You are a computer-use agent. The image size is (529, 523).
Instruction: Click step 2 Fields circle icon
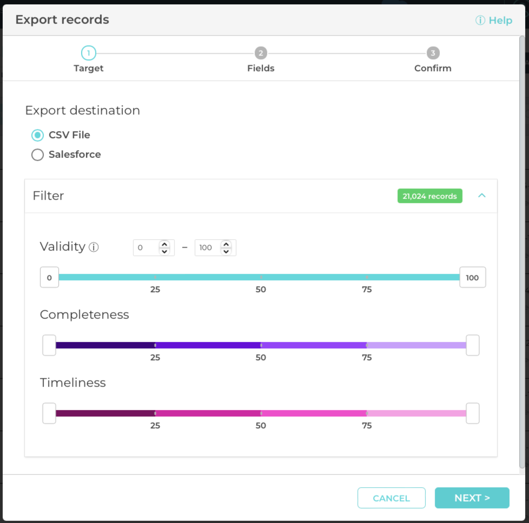click(x=261, y=53)
